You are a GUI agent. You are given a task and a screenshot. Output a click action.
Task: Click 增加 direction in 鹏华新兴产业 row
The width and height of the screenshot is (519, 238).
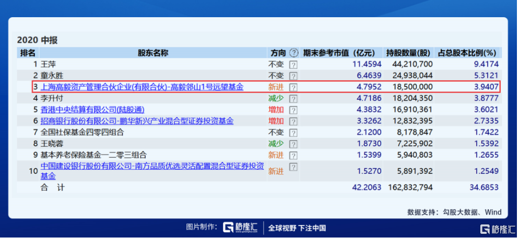pyautogui.click(x=276, y=121)
